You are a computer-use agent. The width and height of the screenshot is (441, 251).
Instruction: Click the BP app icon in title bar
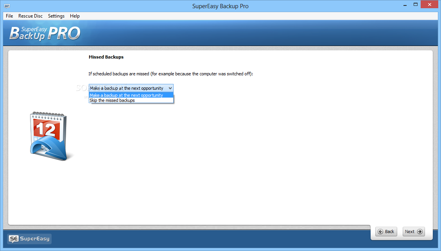7,6
